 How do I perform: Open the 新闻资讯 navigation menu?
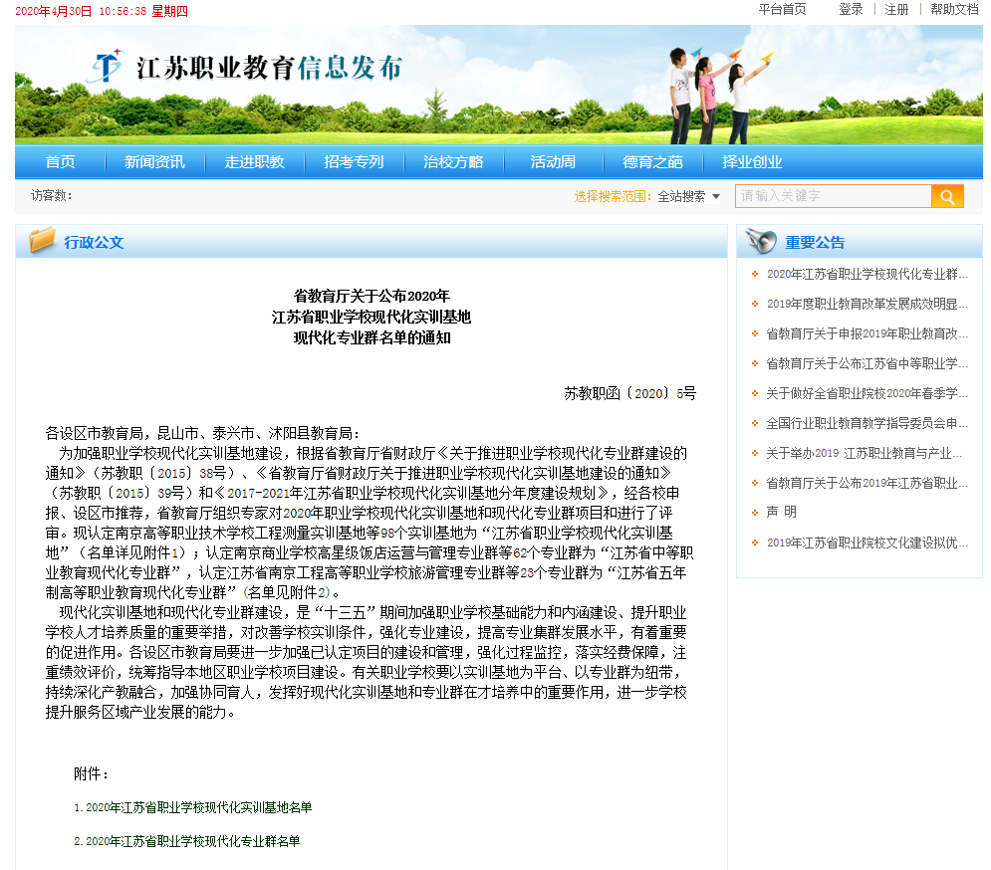[154, 162]
